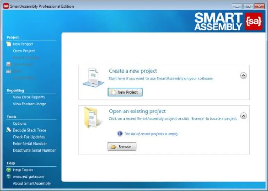Maximize the SmartAssembly window
Screen dimensions: 268x191
coord(248,6)
